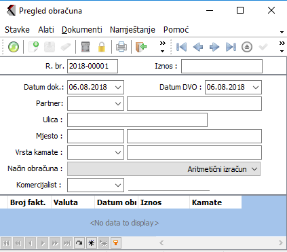Jump to the last record arrow
287x252 pixels.
pos(231,47)
